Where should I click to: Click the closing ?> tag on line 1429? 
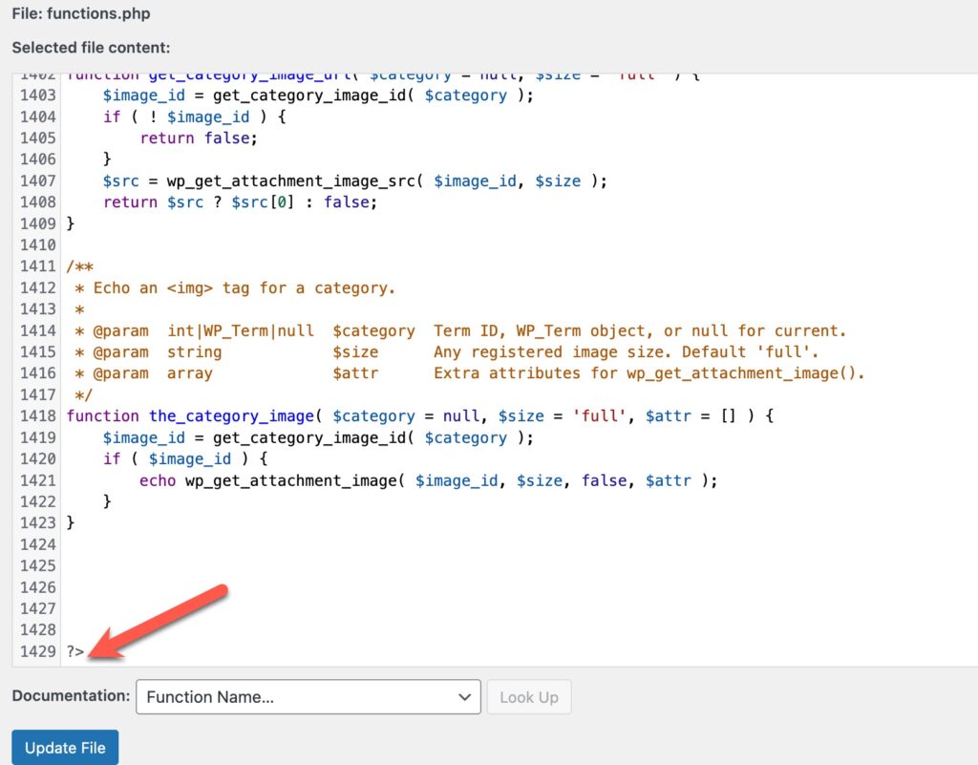[x=74, y=651]
